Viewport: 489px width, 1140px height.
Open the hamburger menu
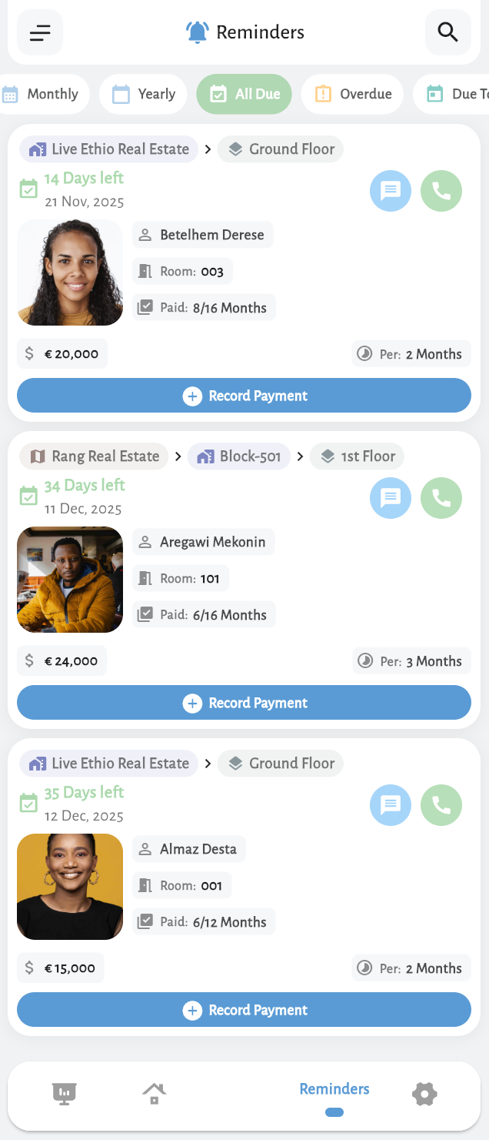(40, 32)
